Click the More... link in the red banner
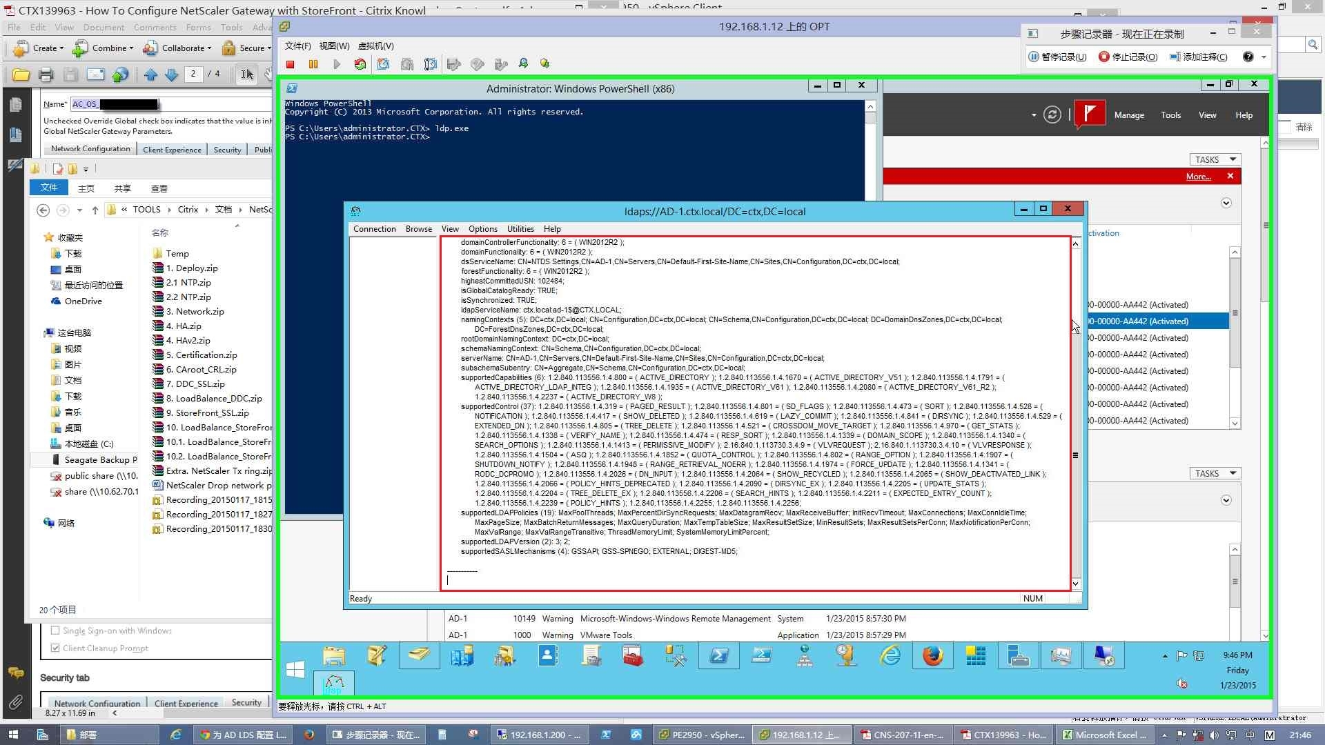1325x745 pixels. pos(1199,177)
